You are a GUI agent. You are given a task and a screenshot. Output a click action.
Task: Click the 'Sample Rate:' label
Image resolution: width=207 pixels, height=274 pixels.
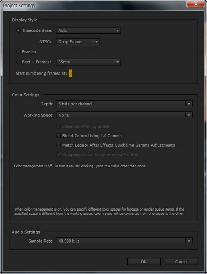(41, 241)
